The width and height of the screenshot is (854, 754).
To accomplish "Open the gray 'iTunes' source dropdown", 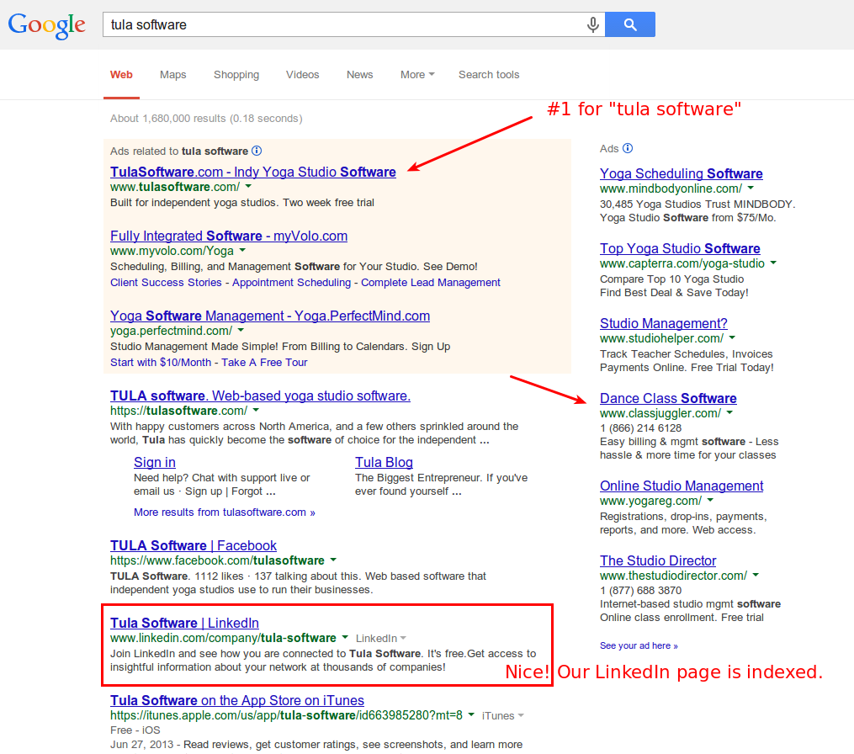I will [x=502, y=716].
